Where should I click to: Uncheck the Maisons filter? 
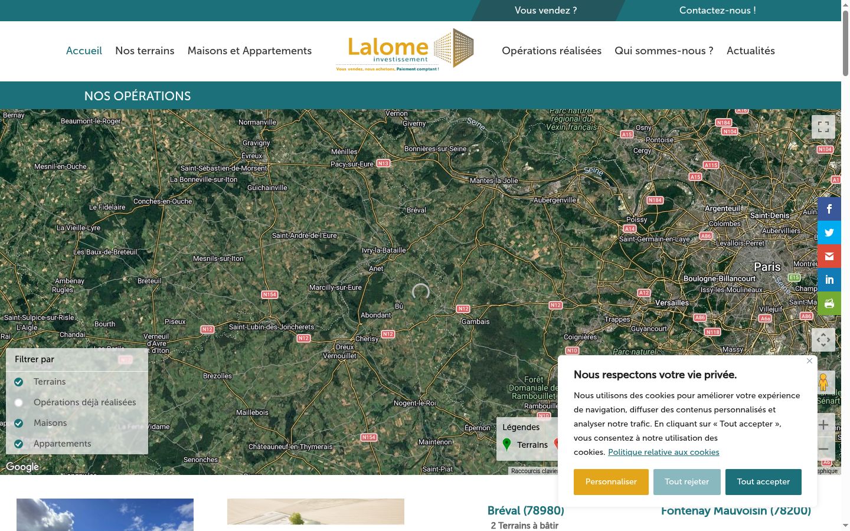tap(19, 423)
